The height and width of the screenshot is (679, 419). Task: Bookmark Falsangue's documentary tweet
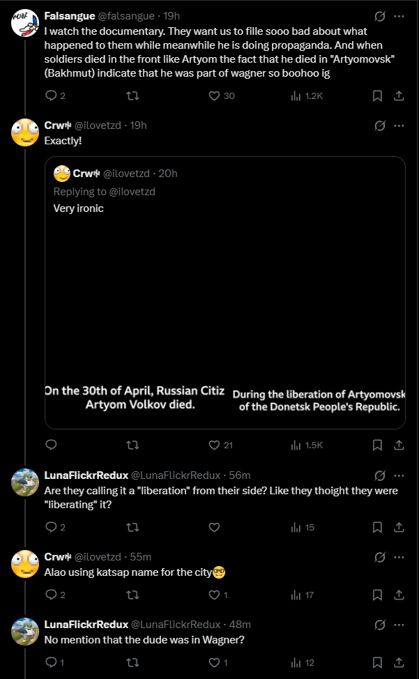[377, 96]
